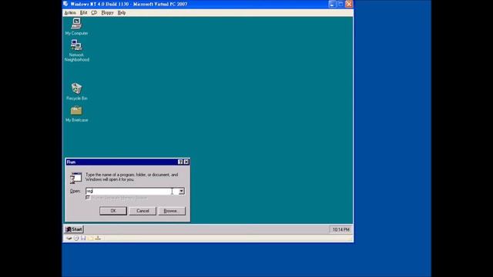Click the Run dialog program icon
The width and height of the screenshot is (493, 277).
[x=75, y=178]
